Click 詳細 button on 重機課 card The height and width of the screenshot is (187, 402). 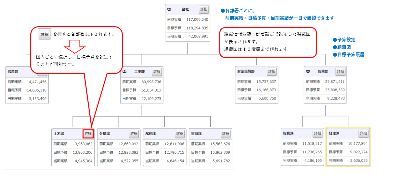pyautogui.click(x=226, y=134)
